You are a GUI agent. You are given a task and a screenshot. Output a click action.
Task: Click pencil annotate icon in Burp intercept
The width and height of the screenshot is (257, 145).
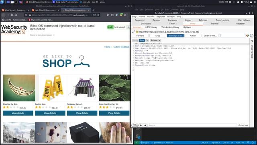pos(133,31)
